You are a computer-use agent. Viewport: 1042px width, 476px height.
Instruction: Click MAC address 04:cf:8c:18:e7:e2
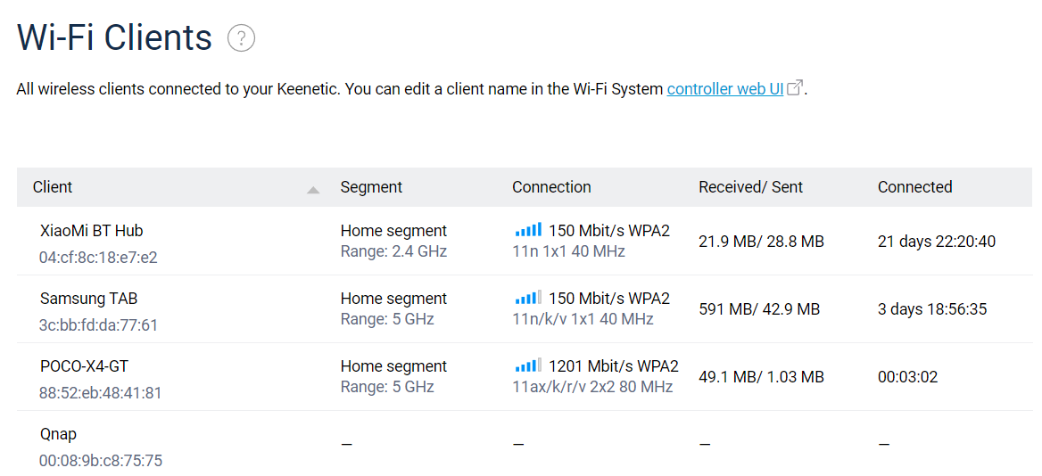click(98, 258)
